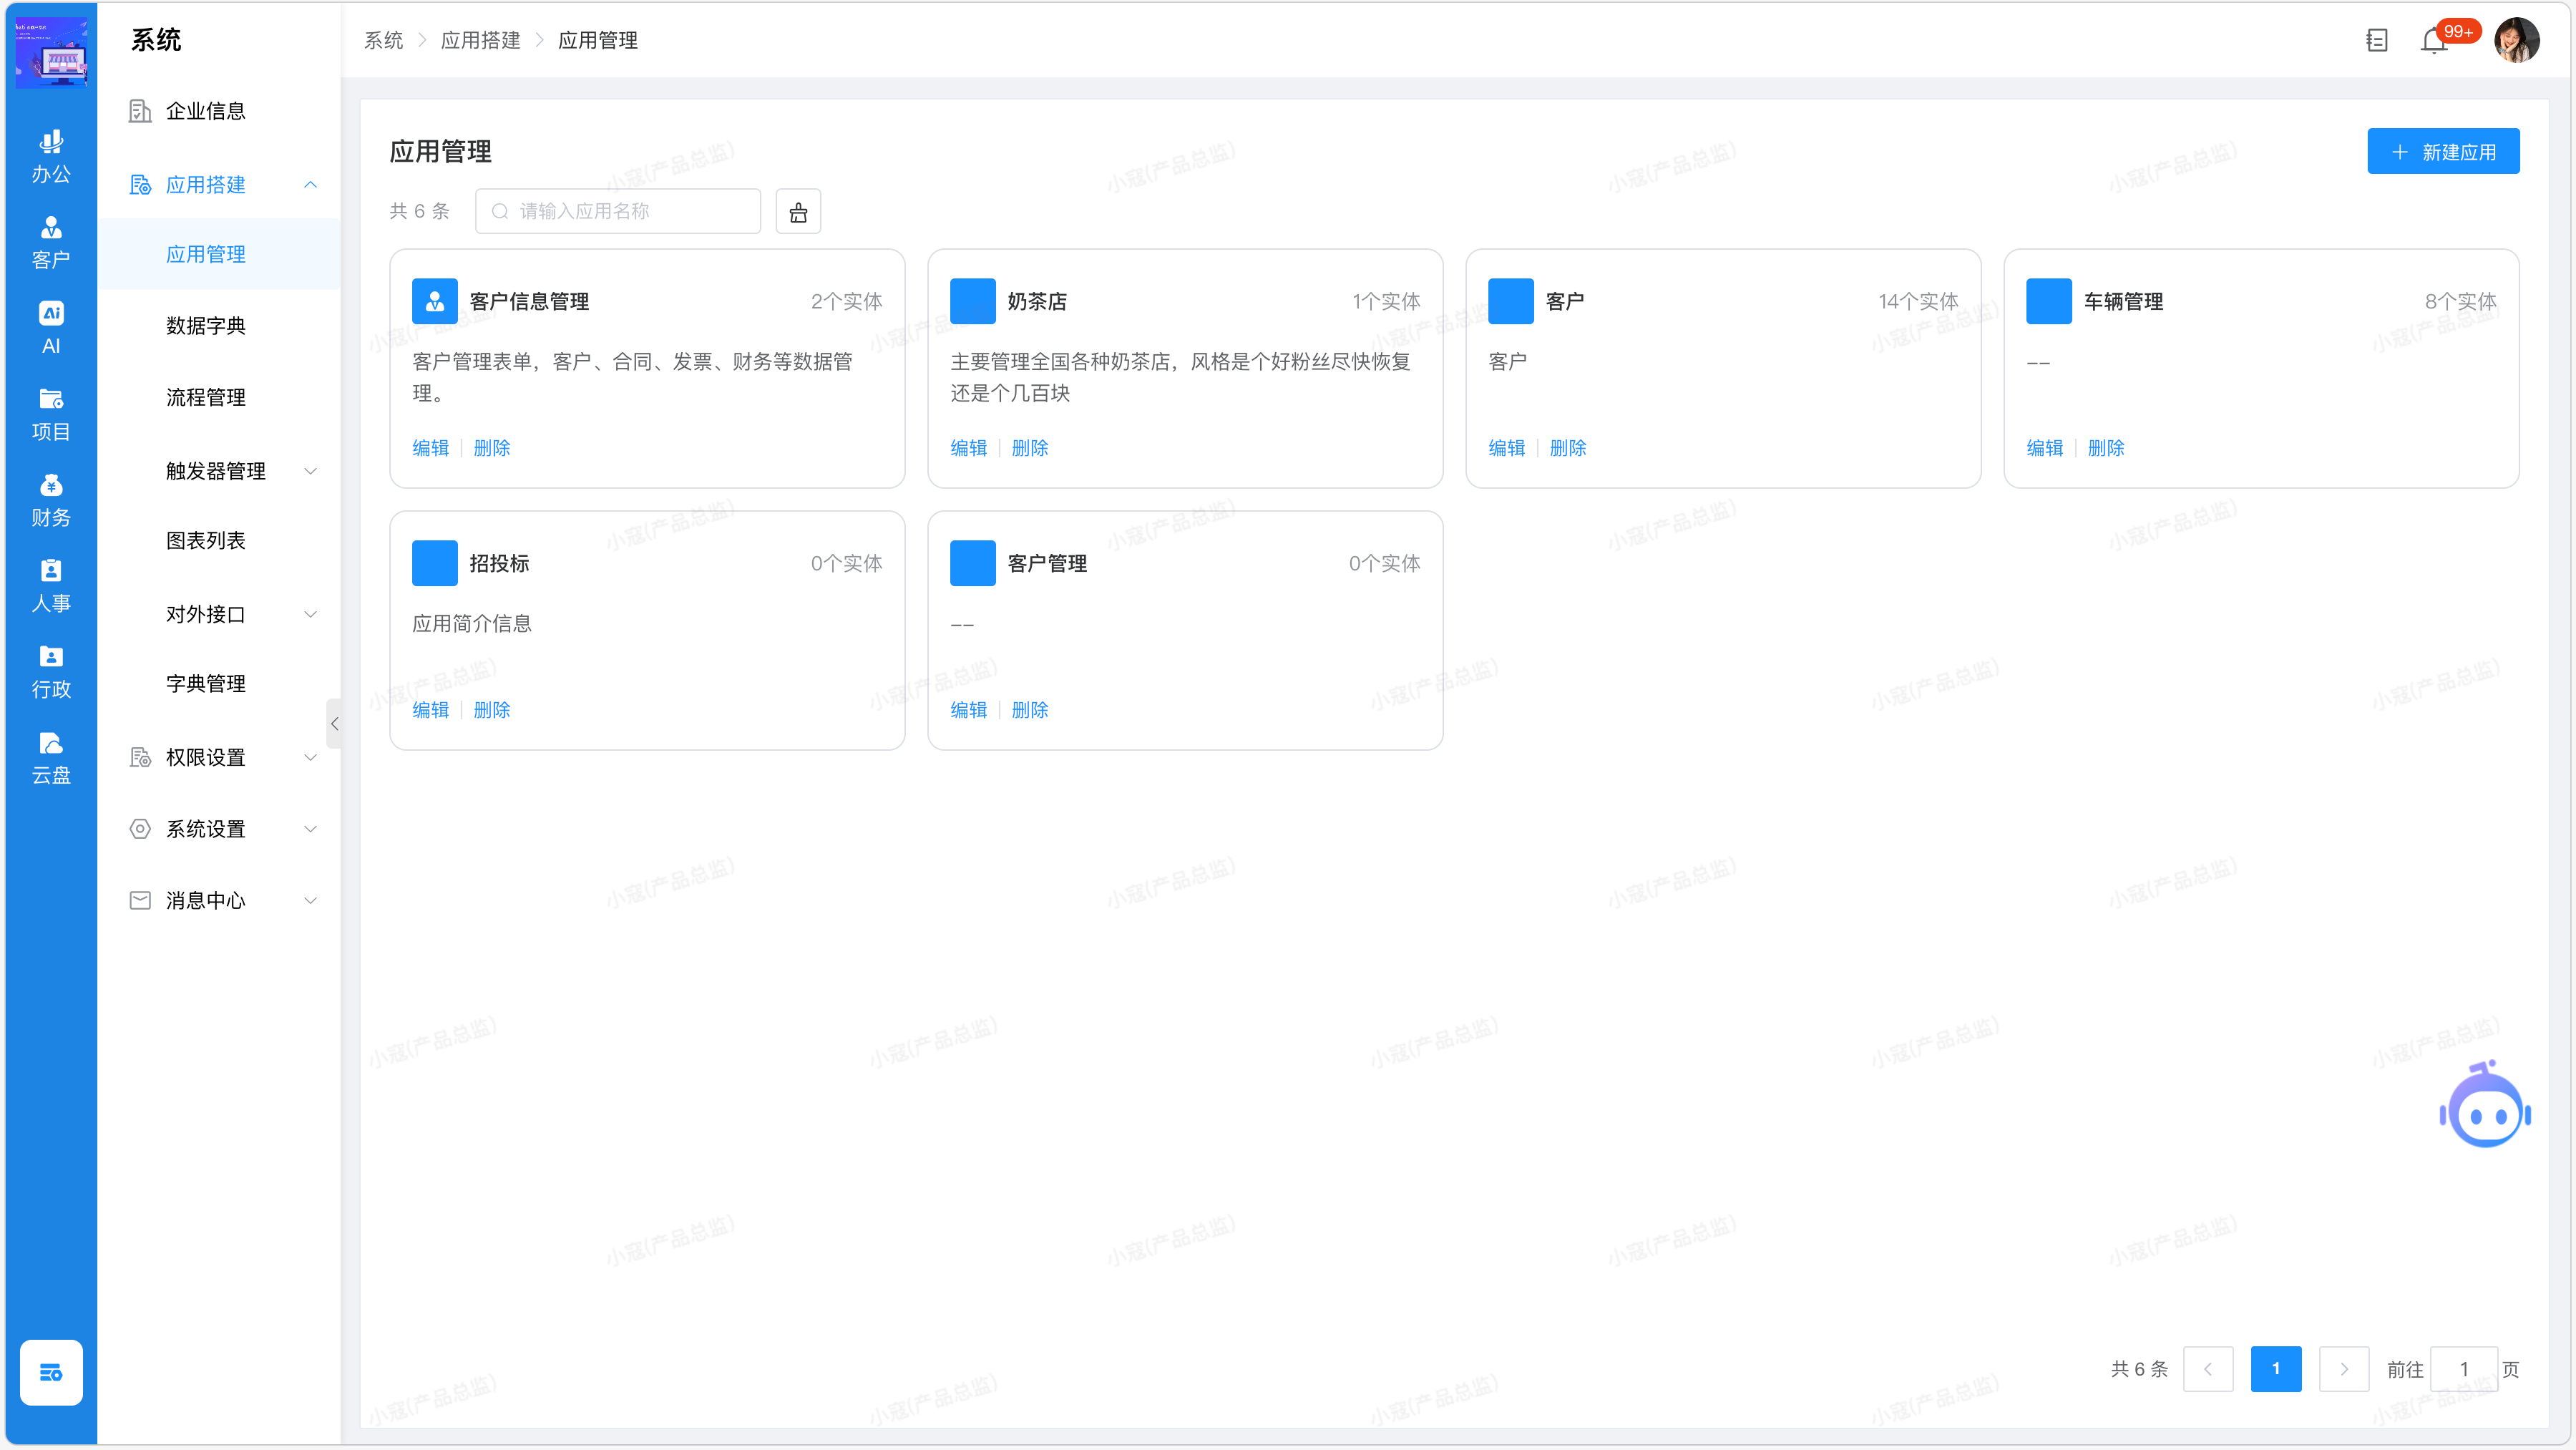Open the 财务 finance module icon

coord(51,500)
